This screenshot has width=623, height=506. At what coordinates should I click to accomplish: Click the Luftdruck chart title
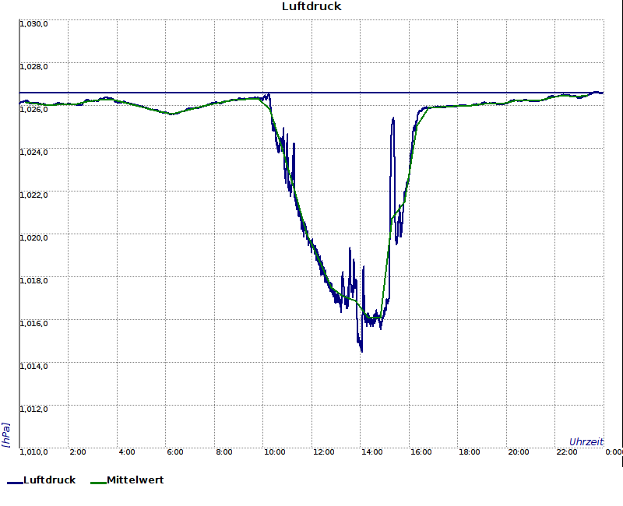pyautogui.click(x=311, y=6)
